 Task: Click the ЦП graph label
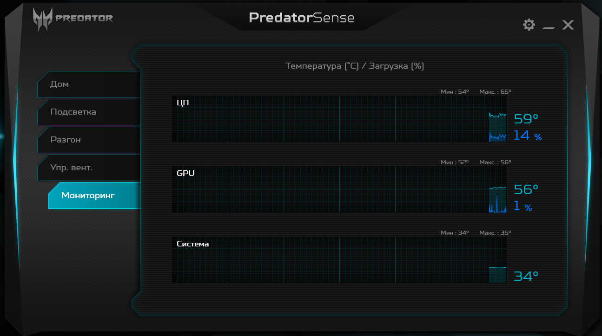pos(183,103)
